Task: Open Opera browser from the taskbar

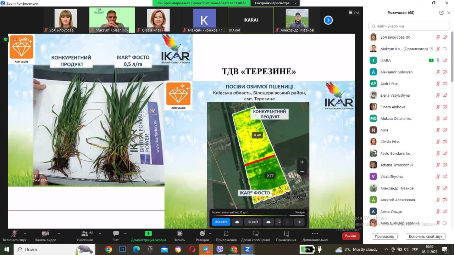Action: click(x=192, y=249)
